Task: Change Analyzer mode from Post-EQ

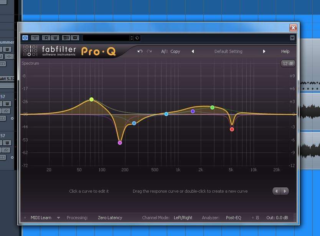Action: click(233, 218)
